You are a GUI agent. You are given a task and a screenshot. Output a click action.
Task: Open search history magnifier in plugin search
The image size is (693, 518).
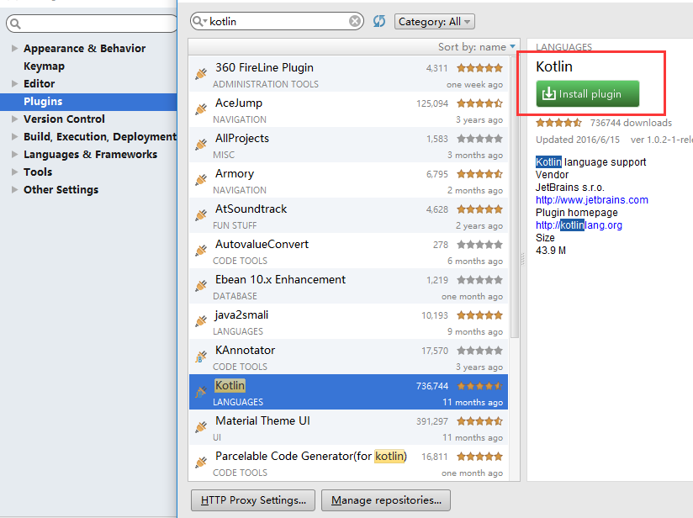coord(199,21)
